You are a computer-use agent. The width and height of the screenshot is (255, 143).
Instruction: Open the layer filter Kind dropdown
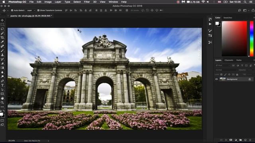222,65
